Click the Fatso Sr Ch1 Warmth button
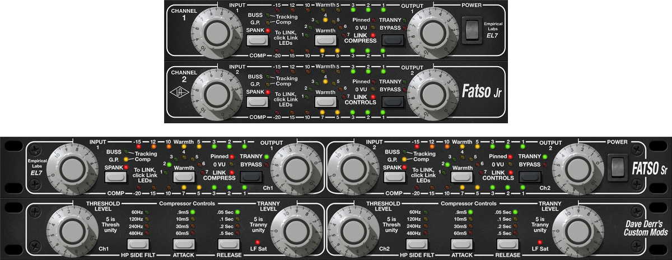672x260 pixels. click(x=183, y=178)
